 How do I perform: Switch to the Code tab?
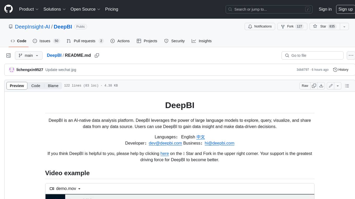19,41
